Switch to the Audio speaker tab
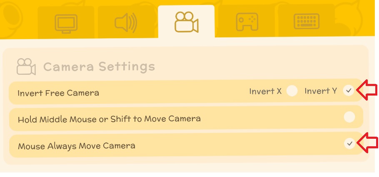Image resolution: width=379 pixels, height=177 pixels. coord(126,23)
